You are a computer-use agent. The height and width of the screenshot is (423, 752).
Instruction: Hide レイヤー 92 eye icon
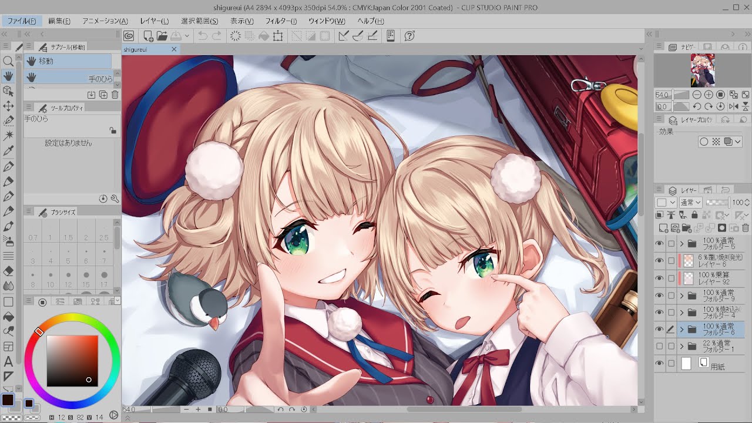[660, 278]
